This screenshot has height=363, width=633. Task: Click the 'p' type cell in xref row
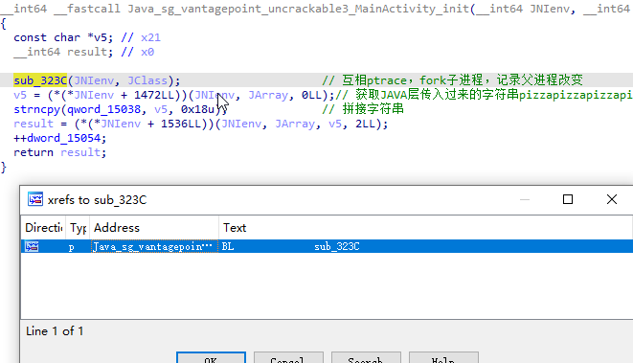click(x=72, y=247)
